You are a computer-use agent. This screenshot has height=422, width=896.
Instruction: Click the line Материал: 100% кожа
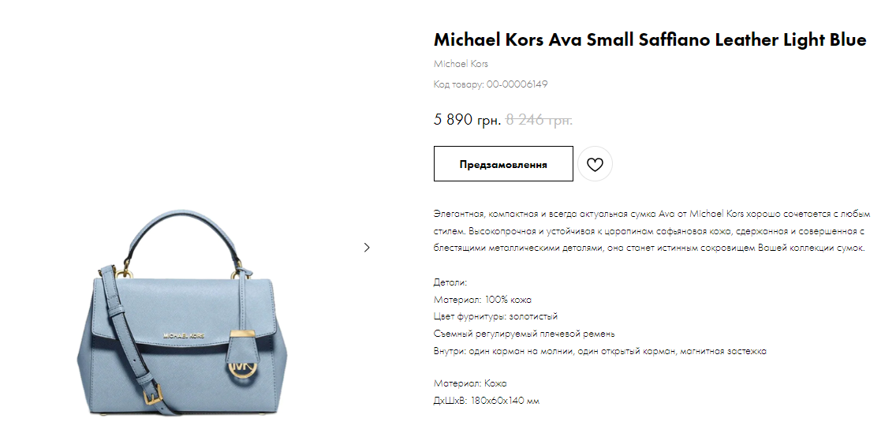483,299
